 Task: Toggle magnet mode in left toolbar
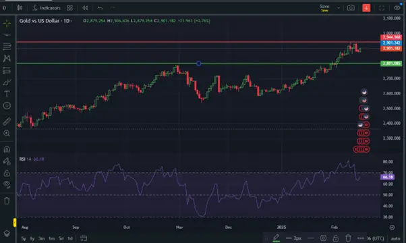tap(7, 149)
